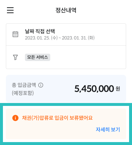The image size is (132, 145).
Task: Click the 총 입금금액 label
Action: (x=24, y=85)
